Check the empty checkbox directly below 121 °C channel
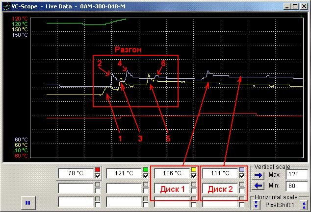Screen dimensions: 311x212 pos(146,190)
